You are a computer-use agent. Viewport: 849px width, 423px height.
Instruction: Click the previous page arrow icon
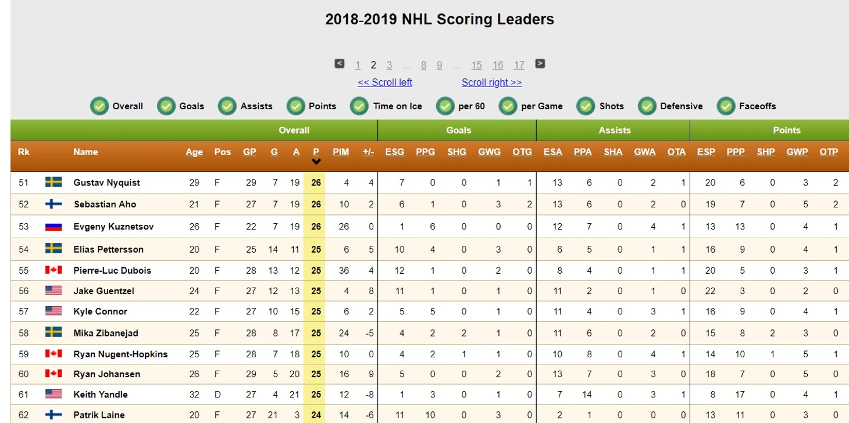click(x=340, y=64)
